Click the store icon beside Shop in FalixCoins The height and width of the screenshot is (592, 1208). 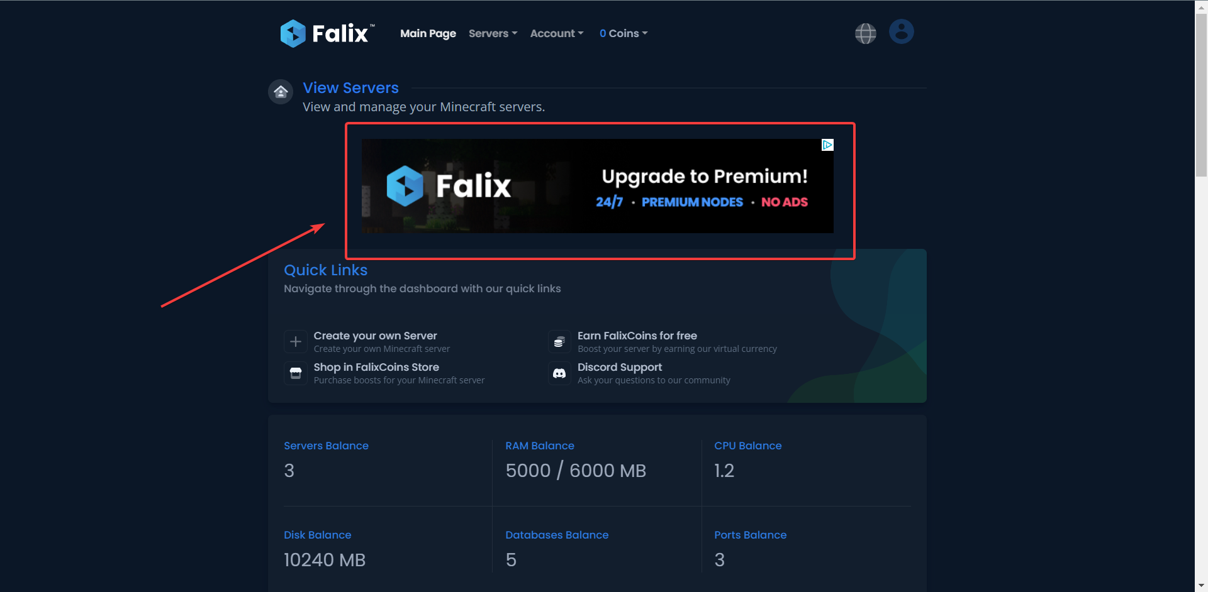(295, 373)
